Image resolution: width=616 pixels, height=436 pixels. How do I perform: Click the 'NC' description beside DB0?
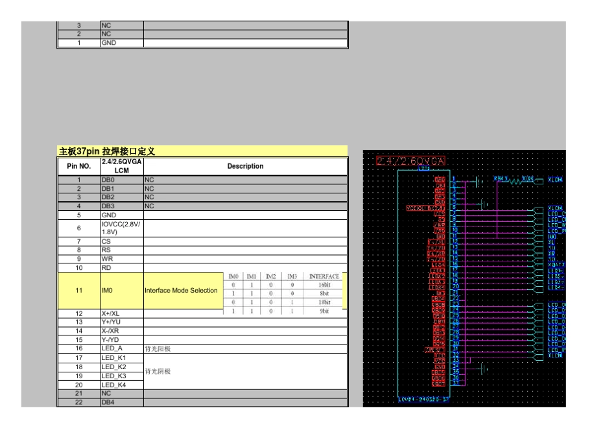tap(246, 180)
